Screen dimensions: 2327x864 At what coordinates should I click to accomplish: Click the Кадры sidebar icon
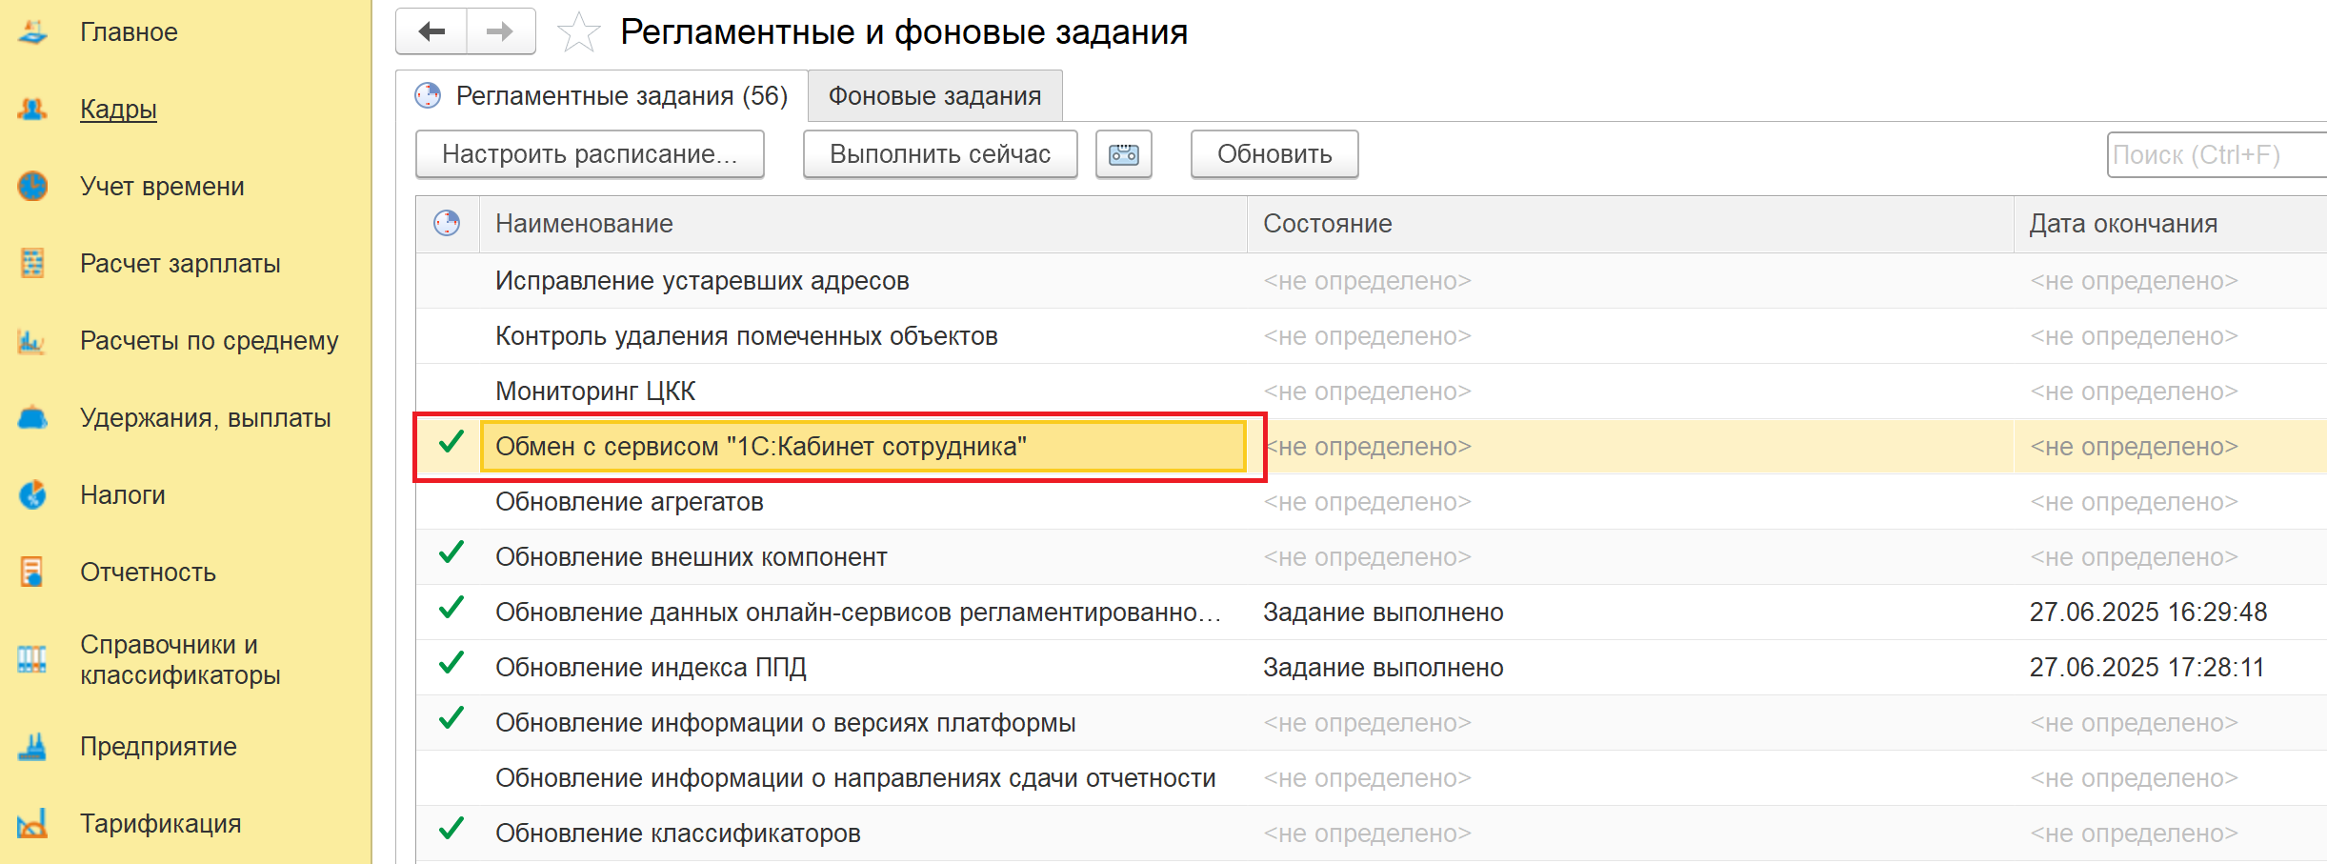32,110
